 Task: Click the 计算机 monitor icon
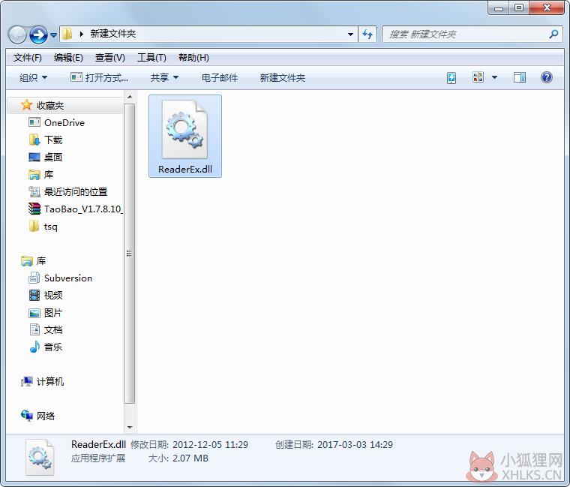tap(26, 381)
